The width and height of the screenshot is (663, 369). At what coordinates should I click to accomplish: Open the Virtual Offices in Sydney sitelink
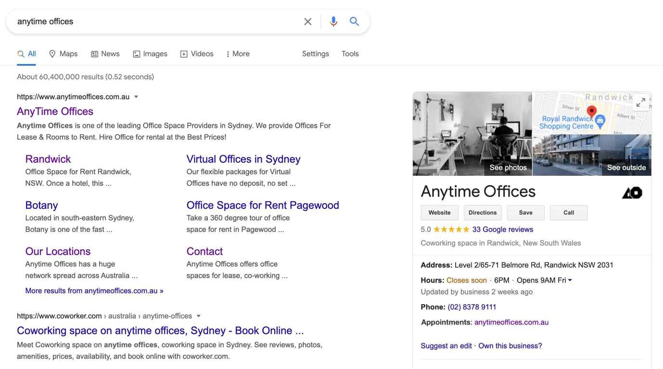243,159
